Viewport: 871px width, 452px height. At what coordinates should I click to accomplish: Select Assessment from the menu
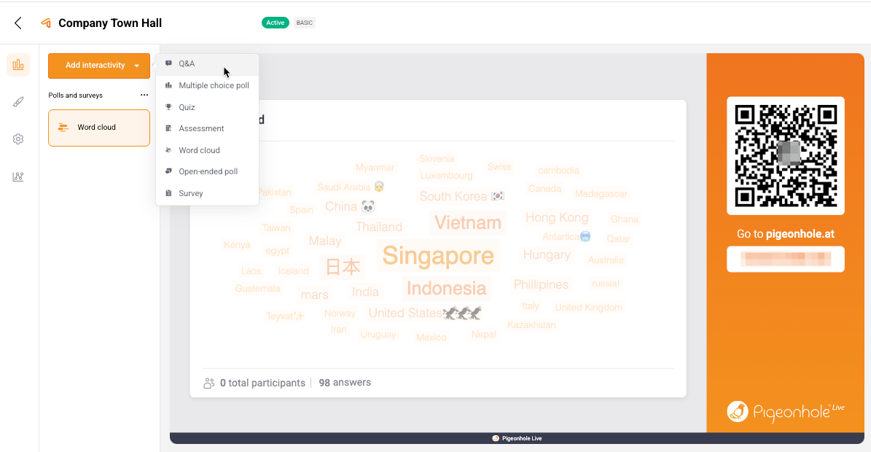point(201,128)
